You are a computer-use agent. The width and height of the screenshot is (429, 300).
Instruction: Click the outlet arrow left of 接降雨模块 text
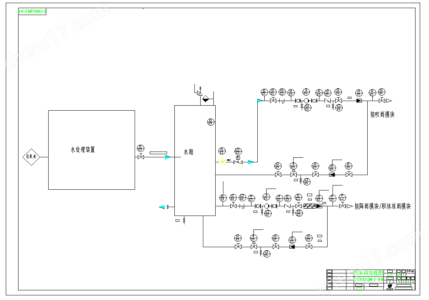click(350, 206)
